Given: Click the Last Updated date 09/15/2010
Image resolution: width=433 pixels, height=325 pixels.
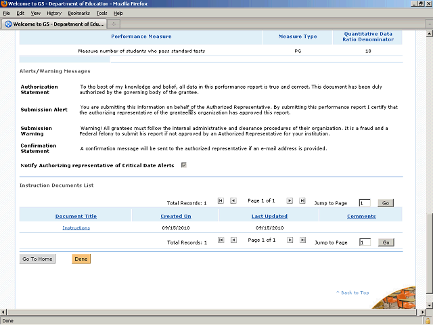Looking at the screenshot, I should [269, 228].
